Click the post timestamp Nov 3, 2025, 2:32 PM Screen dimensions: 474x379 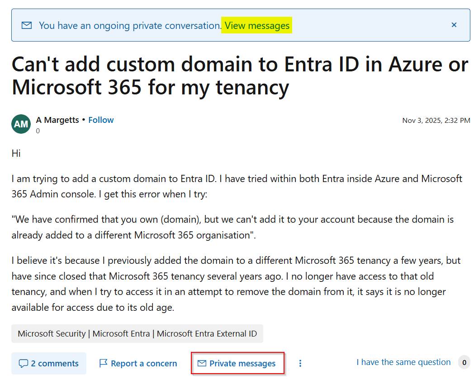coord(436,121)
